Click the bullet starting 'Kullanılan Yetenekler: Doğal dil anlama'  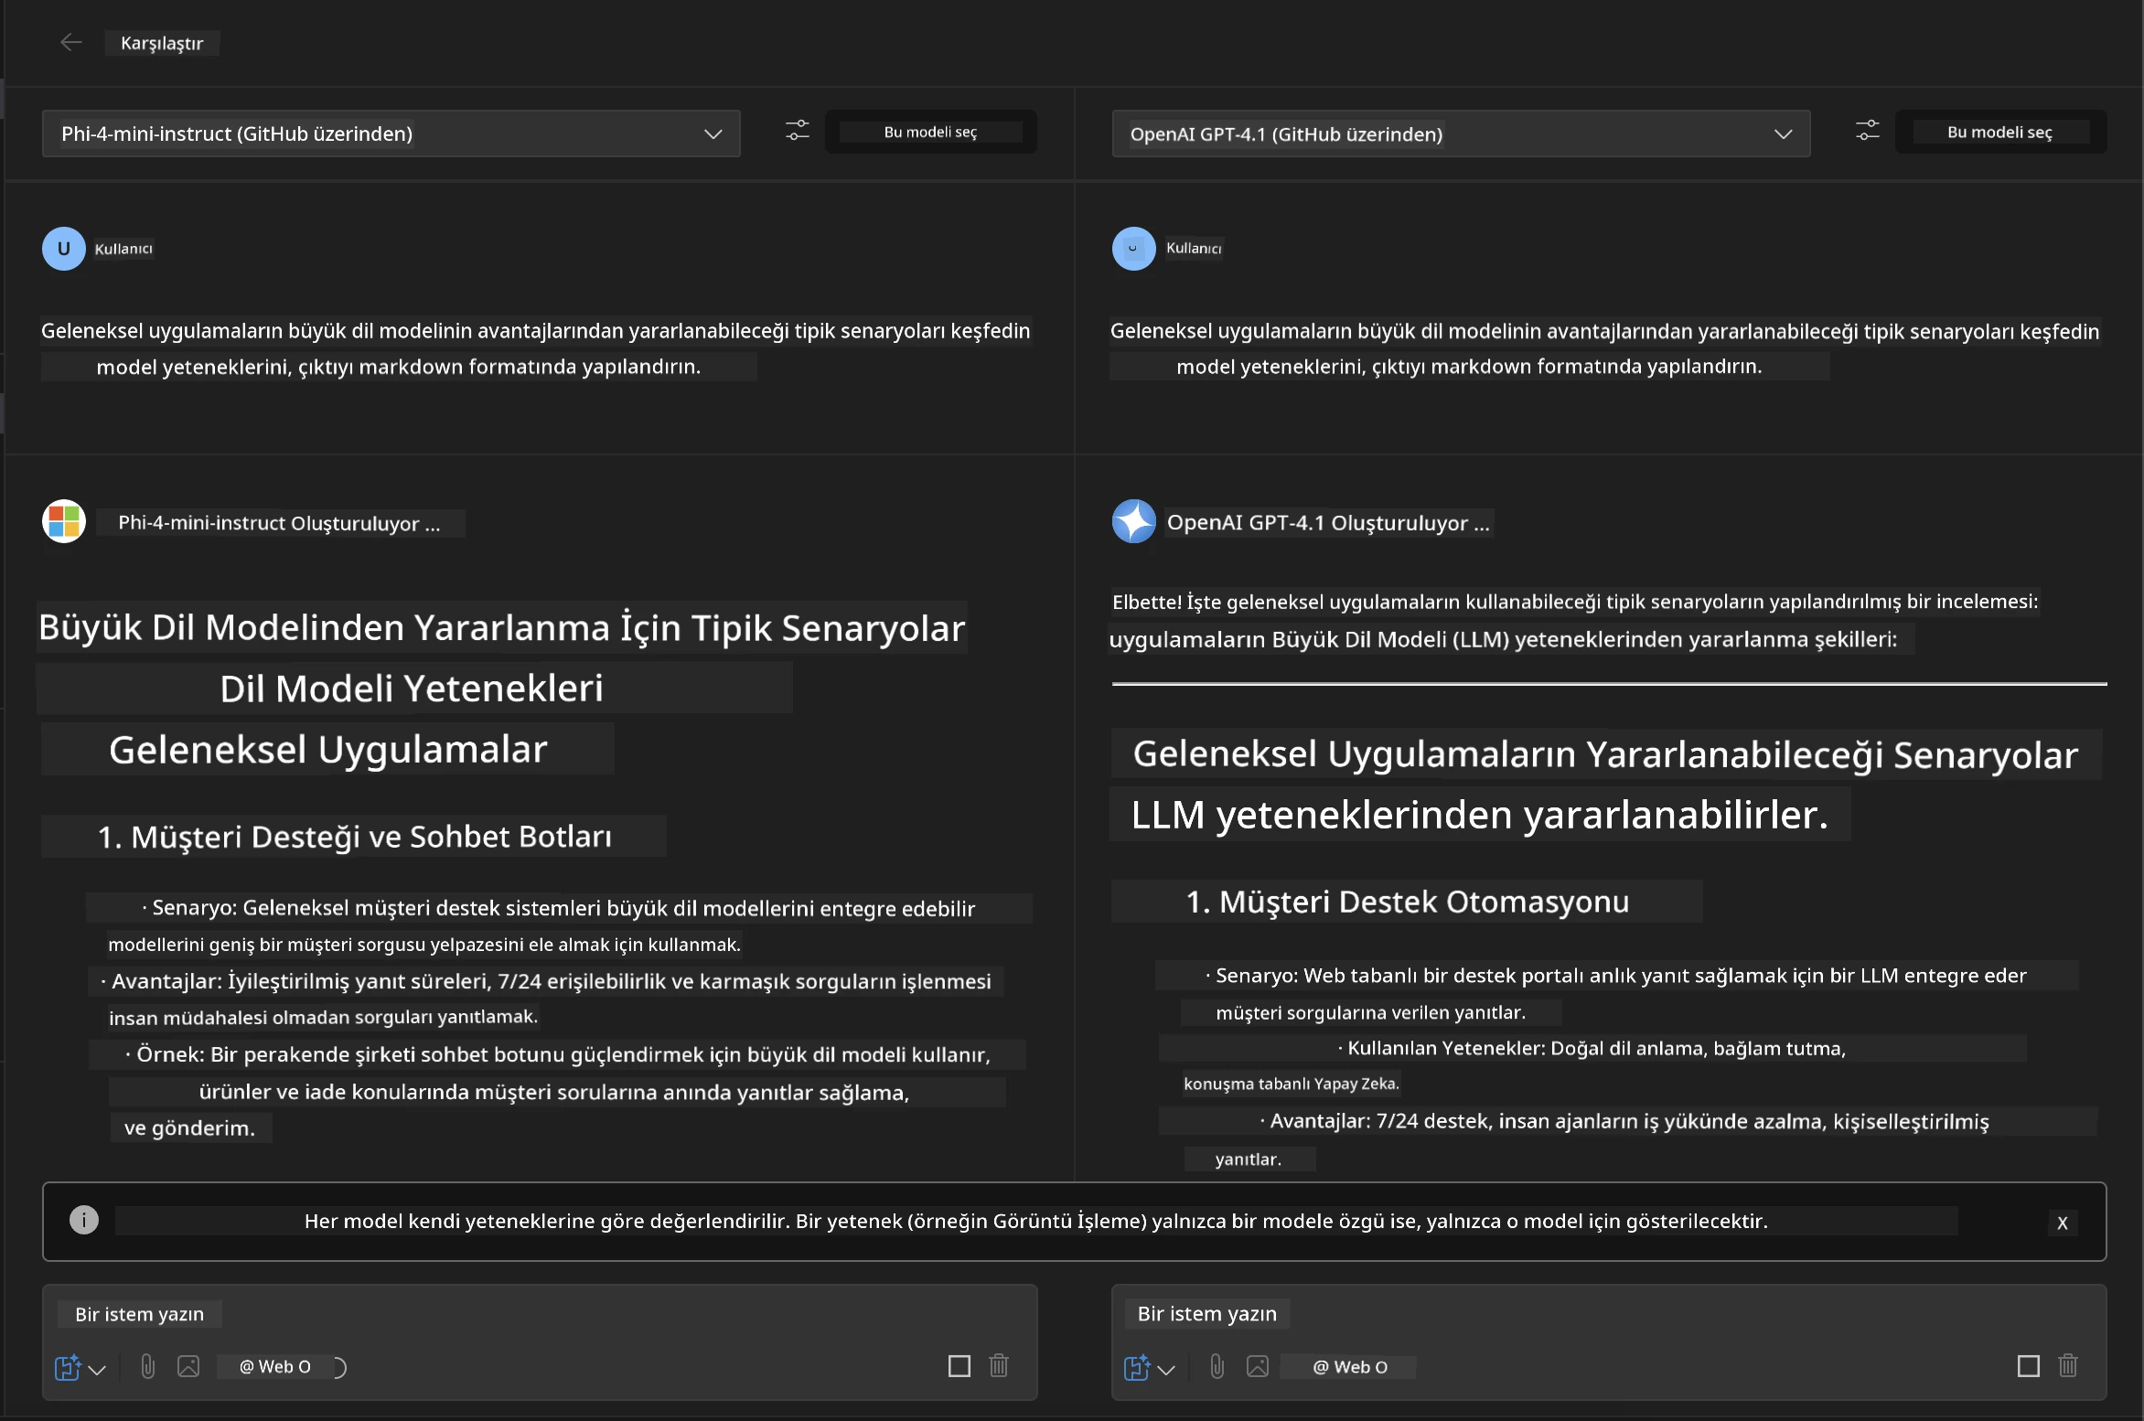tap(1592, 1048)
